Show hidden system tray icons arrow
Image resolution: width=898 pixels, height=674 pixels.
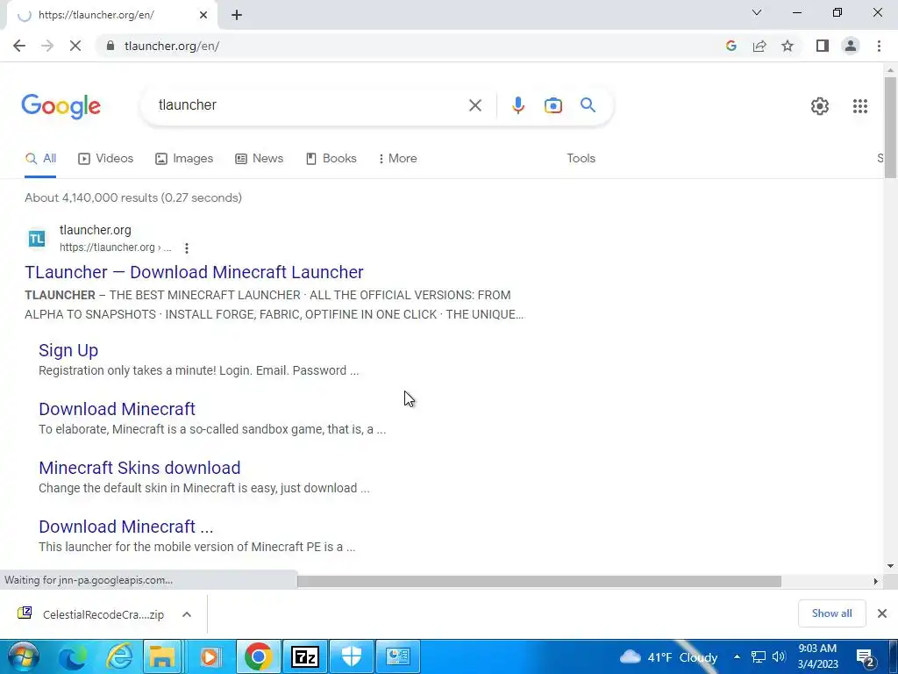coord(737,656)
